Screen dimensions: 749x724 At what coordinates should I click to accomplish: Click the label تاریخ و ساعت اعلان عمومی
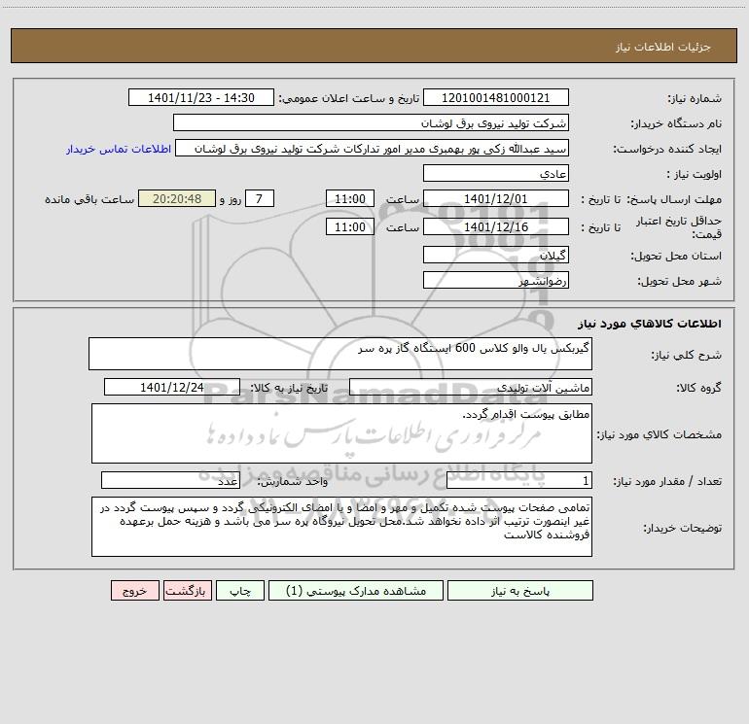[x=348, y=98]
